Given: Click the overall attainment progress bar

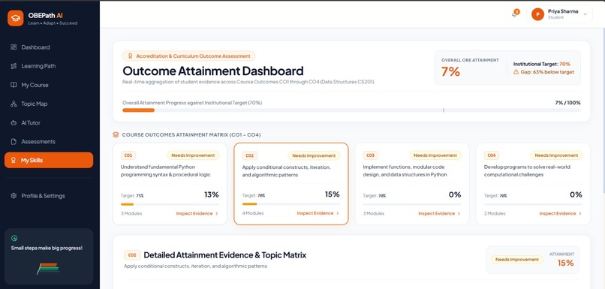Looking at the screenshot, I should coord(351,110).
